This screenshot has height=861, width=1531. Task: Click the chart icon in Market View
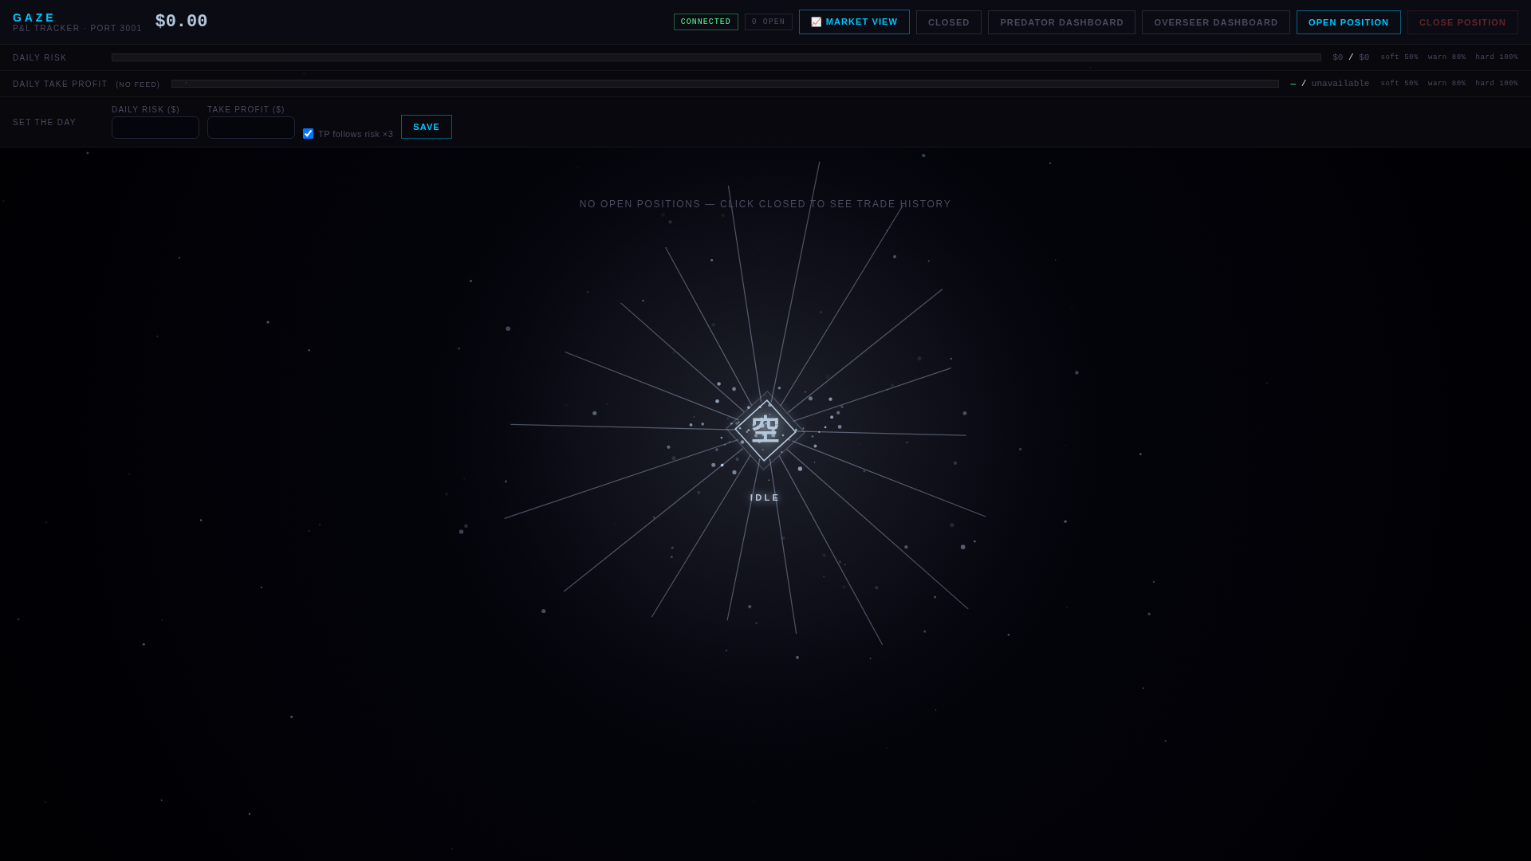point(816,22)
